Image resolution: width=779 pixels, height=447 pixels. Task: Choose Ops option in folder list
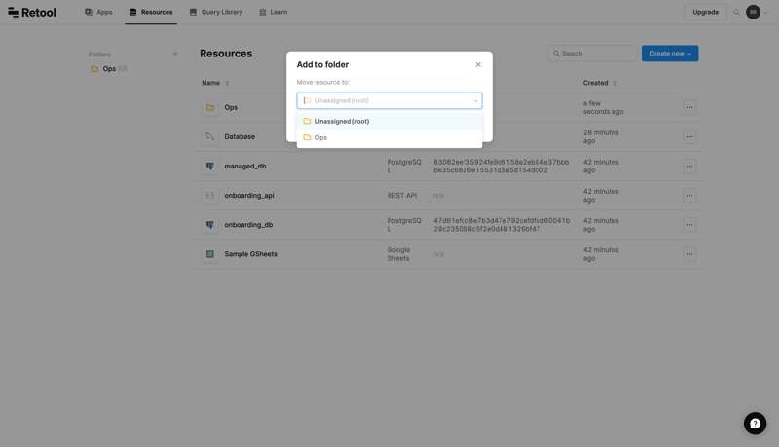click(x=389, y=137)
